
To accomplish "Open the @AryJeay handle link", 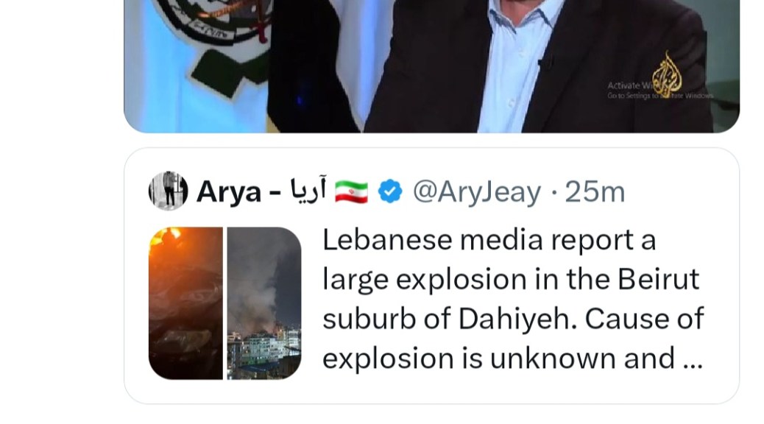I will [477, 191].
